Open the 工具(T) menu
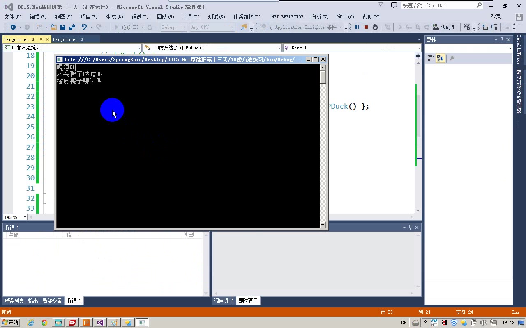This screenshot has width=526, height=328. click(191, 17)
